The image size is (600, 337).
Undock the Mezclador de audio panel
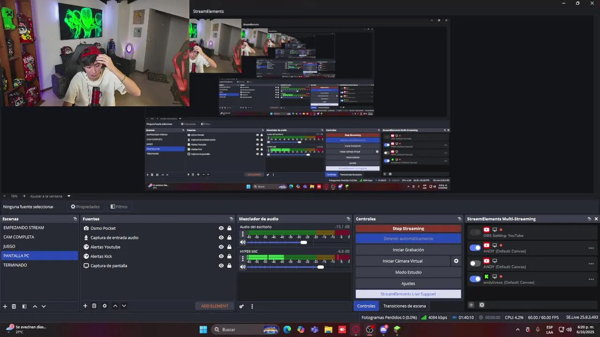[x=348, y=219]
